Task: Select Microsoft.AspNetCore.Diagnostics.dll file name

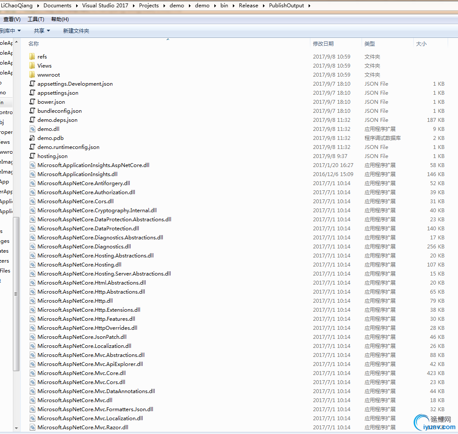Action: coord(84,247)
